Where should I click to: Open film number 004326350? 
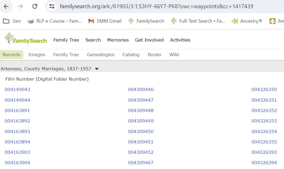click(x=264, y=89)
